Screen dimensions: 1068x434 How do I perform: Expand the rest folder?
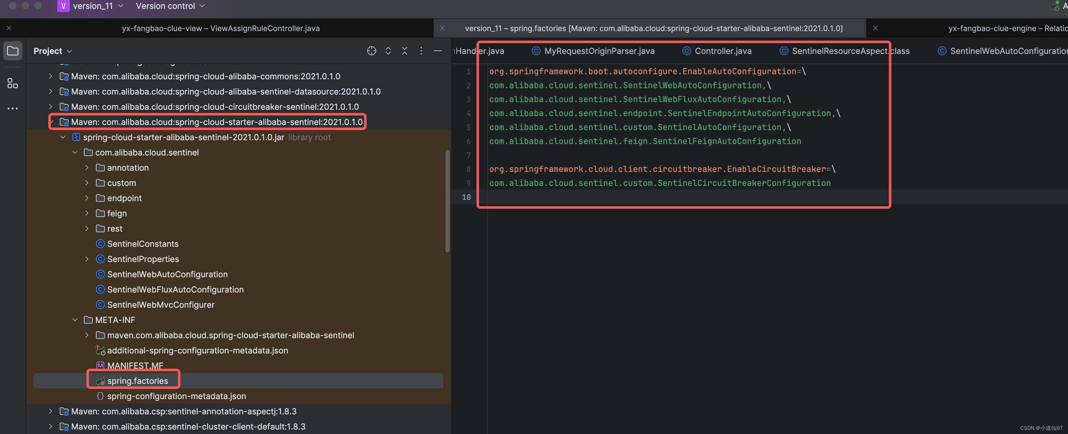coord(87,229)
